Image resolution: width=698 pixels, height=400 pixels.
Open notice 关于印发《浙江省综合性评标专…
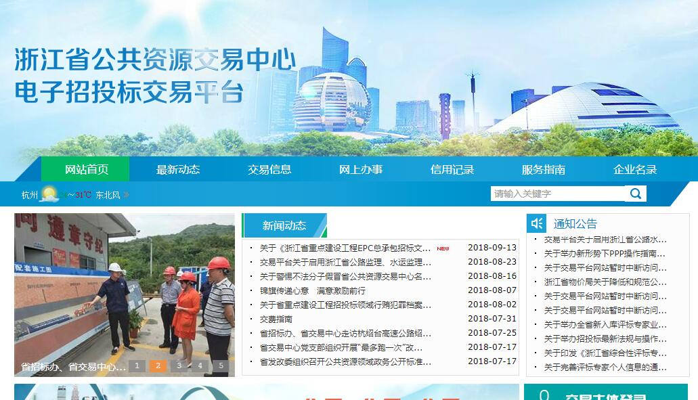pyautogui.click(x=605, y=353)
